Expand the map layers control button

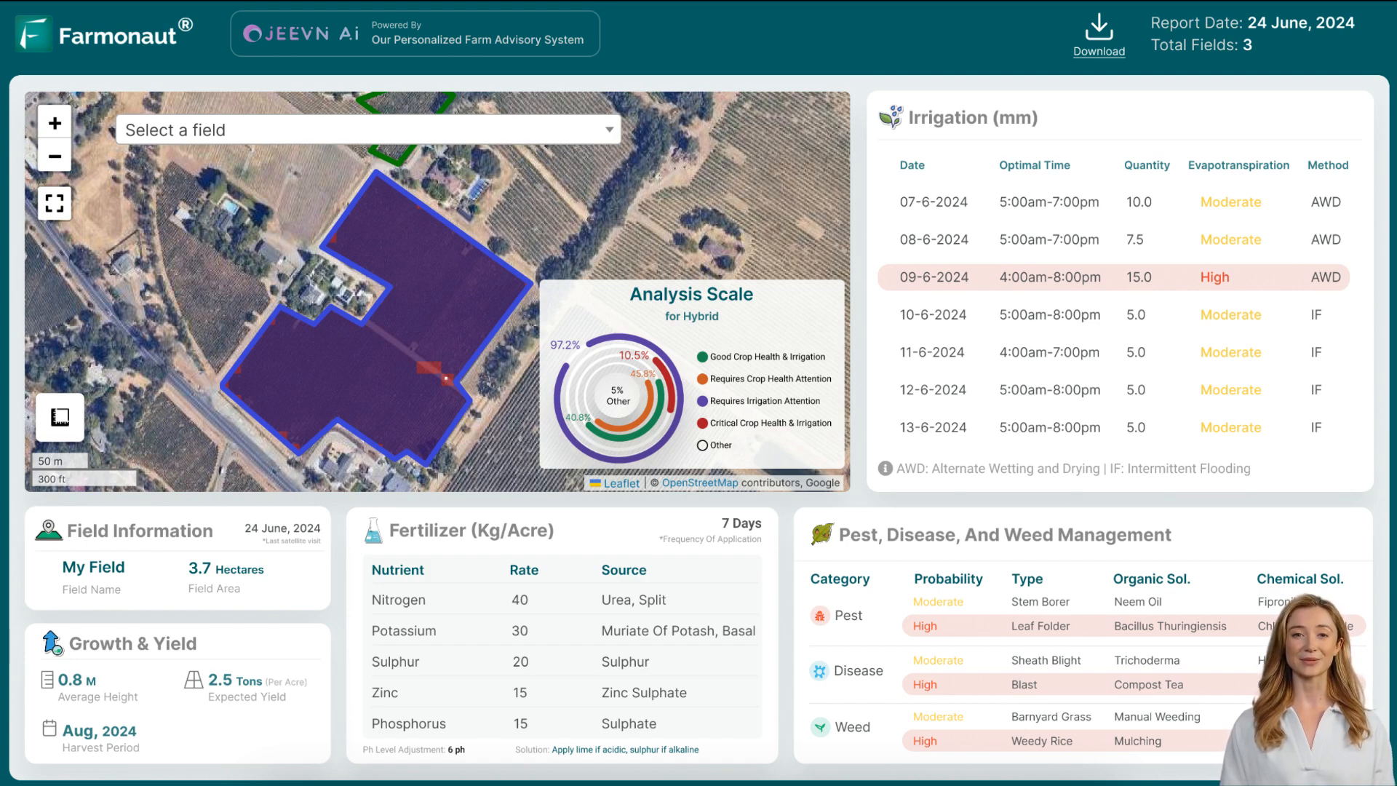pos(60,418)
